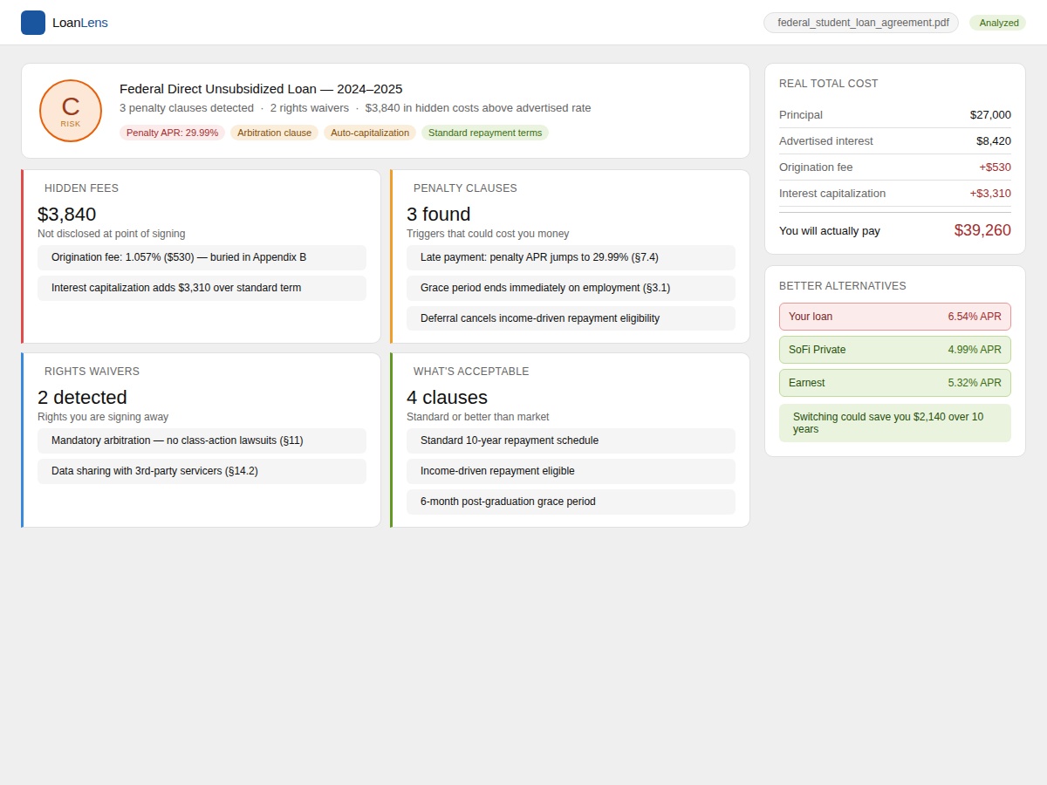Click the Principal $27,000 value
The height and width of the screenshot is (785, 1047).
[990, 114]
